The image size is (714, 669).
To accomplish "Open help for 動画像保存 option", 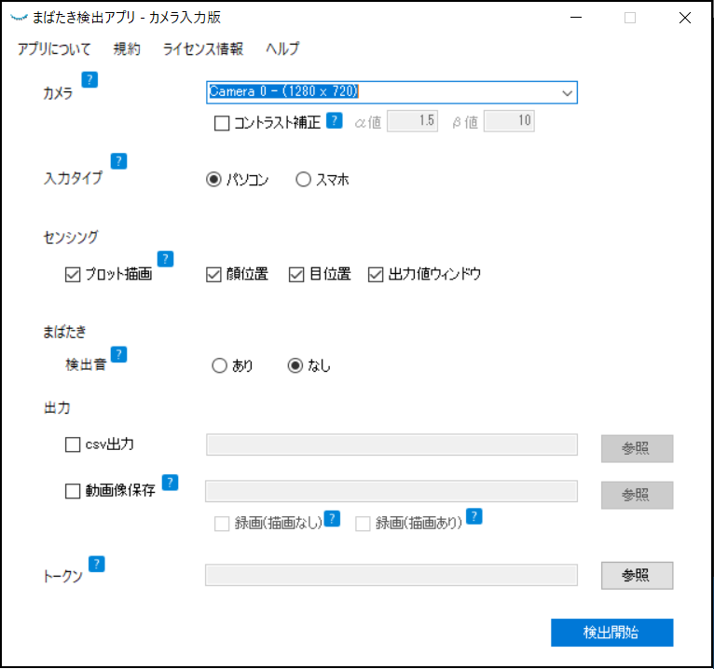I will point(170,483).
